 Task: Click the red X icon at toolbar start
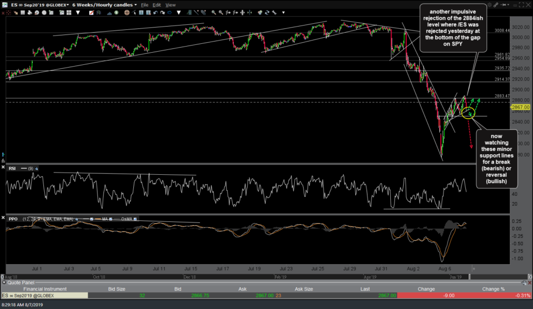(x=3, y=13)
